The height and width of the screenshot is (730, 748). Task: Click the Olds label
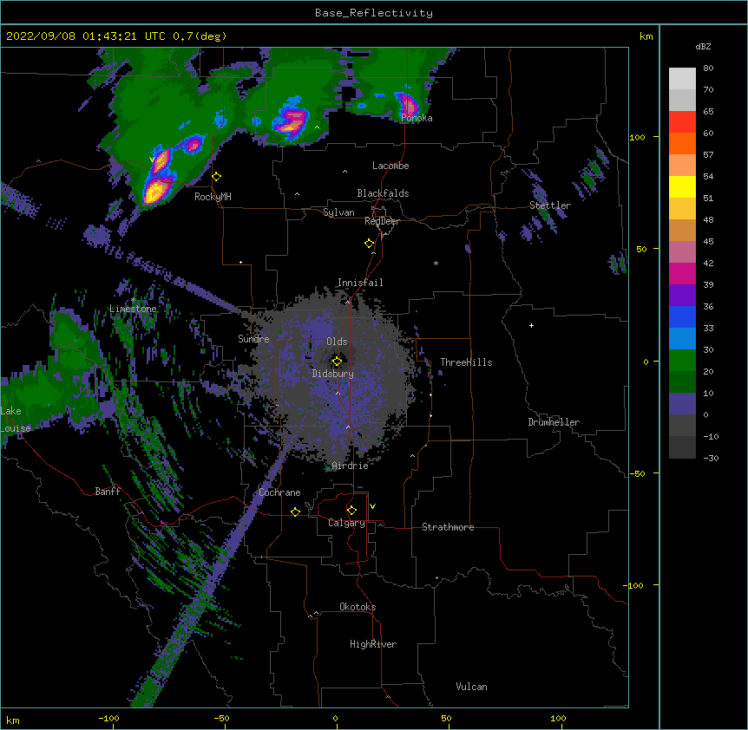click(x=337, y=342)
